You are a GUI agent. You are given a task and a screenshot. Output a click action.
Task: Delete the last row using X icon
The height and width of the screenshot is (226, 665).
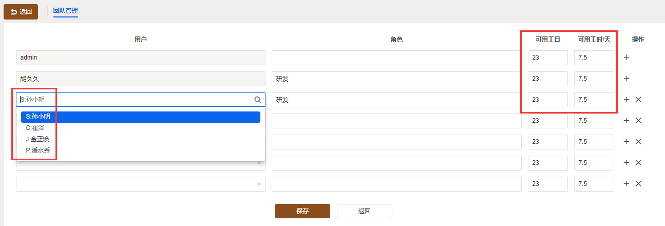[x=638, y=184]
